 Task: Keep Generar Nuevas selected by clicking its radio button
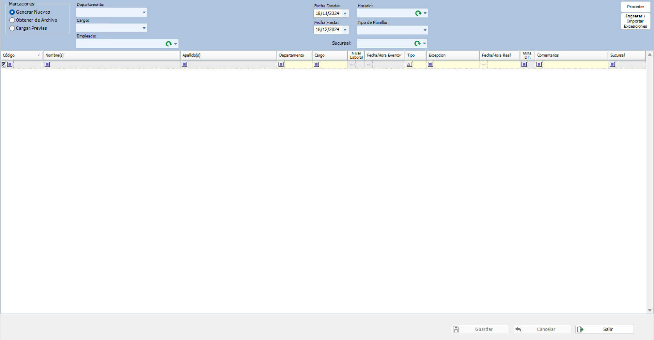tap(12, 12)
